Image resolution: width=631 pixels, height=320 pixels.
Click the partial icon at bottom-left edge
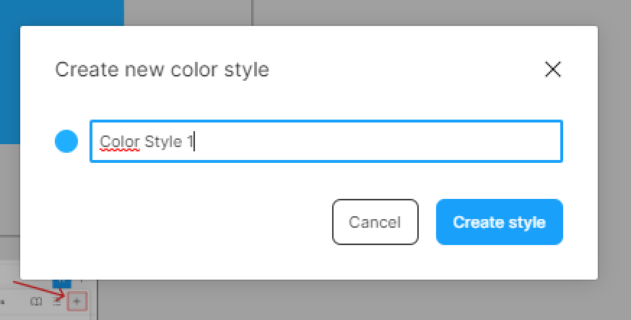point(3,302)
